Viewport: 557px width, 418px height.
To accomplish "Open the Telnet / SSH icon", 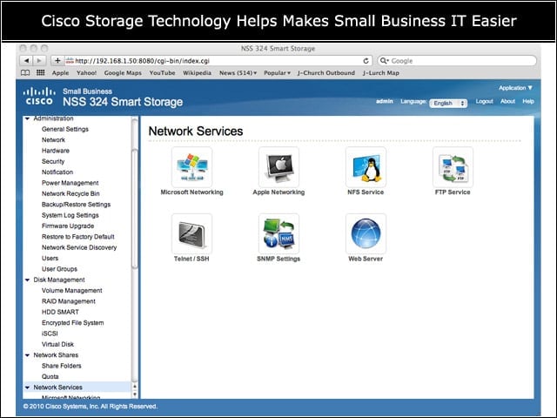I will coord(191,234).
